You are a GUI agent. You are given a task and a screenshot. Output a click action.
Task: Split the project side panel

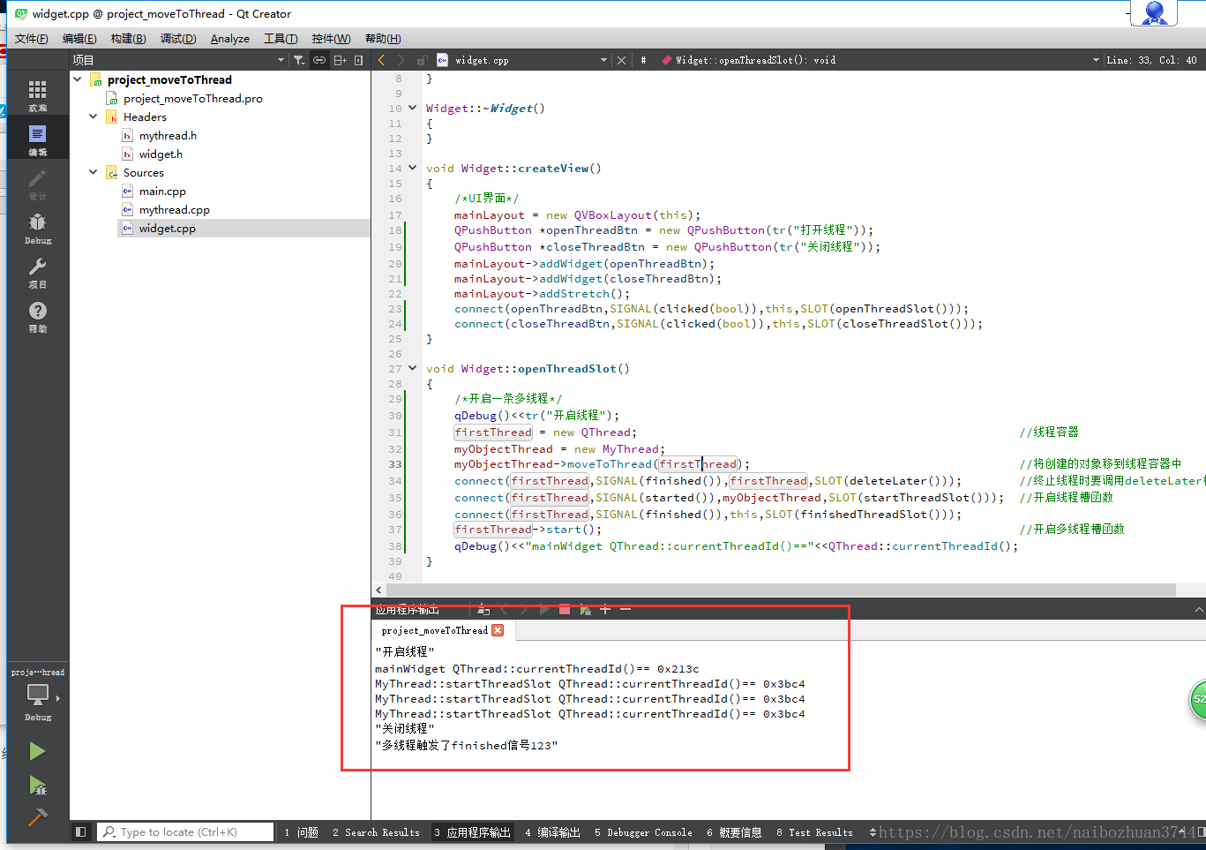(340, 60)
